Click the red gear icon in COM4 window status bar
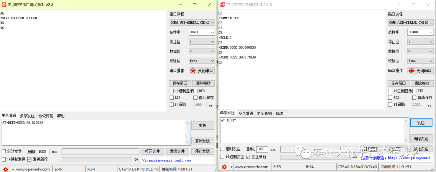Viewport: 436px width, 172px height. tap(224, 167)
